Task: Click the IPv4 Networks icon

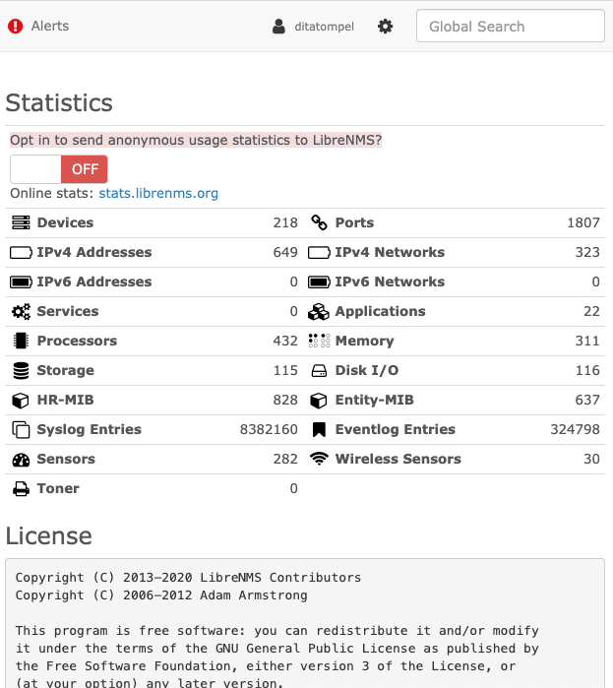Action: 319,252
